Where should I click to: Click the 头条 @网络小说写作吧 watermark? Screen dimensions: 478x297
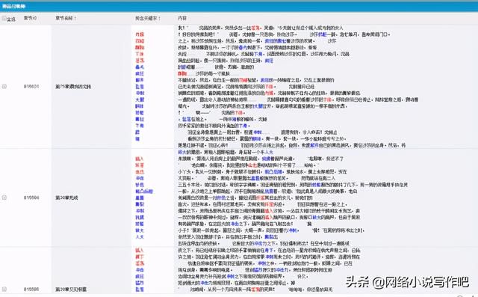click(407, 282)
